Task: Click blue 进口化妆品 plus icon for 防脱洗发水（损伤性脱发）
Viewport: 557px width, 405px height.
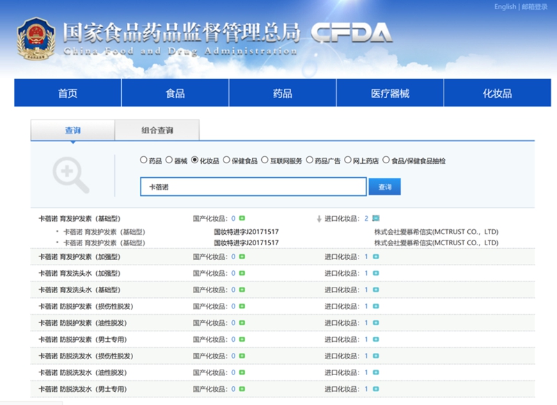Action: tap(376, 356)
